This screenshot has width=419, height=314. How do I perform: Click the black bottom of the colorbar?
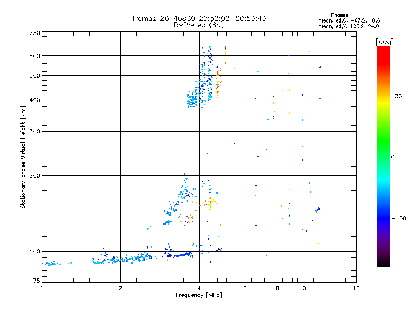[x=383, y=263]
